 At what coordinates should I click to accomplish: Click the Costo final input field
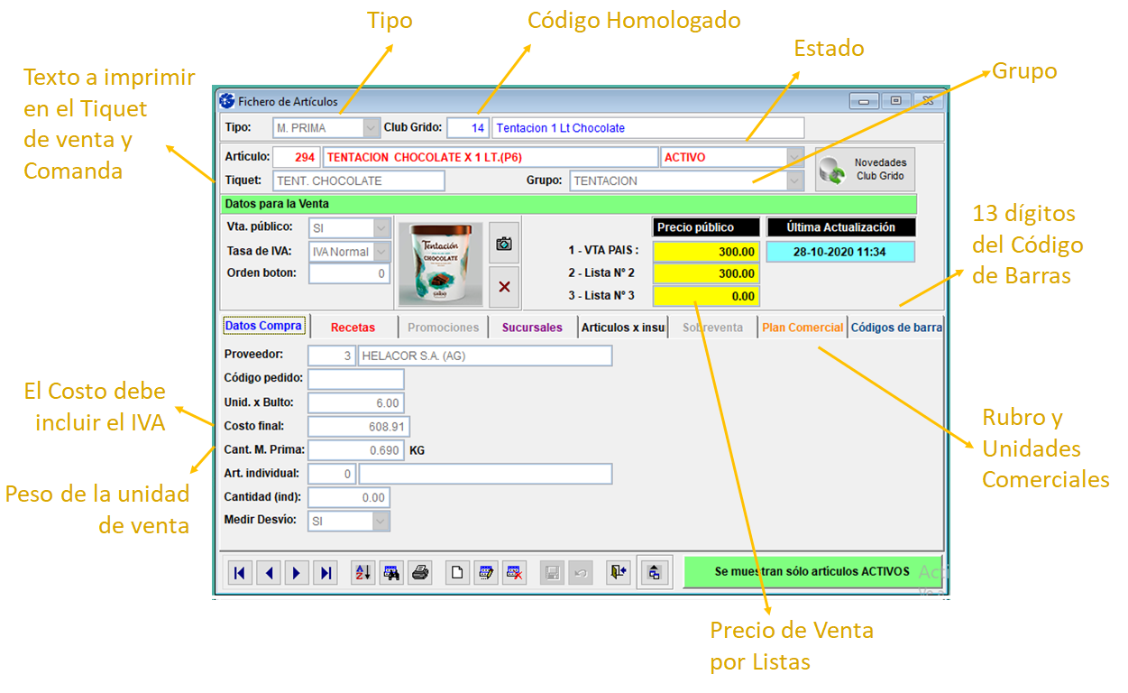coord(356,426)
